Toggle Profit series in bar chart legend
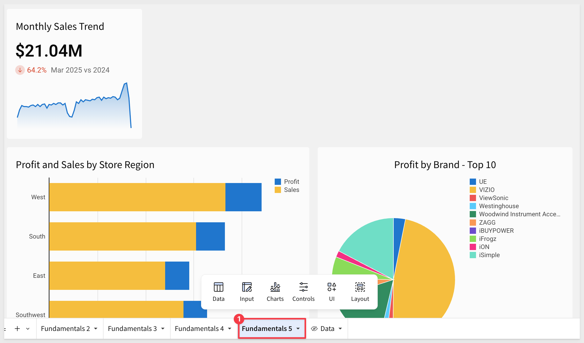 point(287,181)
